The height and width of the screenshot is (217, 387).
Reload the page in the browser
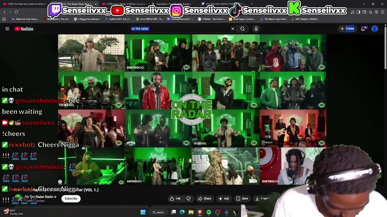(17, 12)
